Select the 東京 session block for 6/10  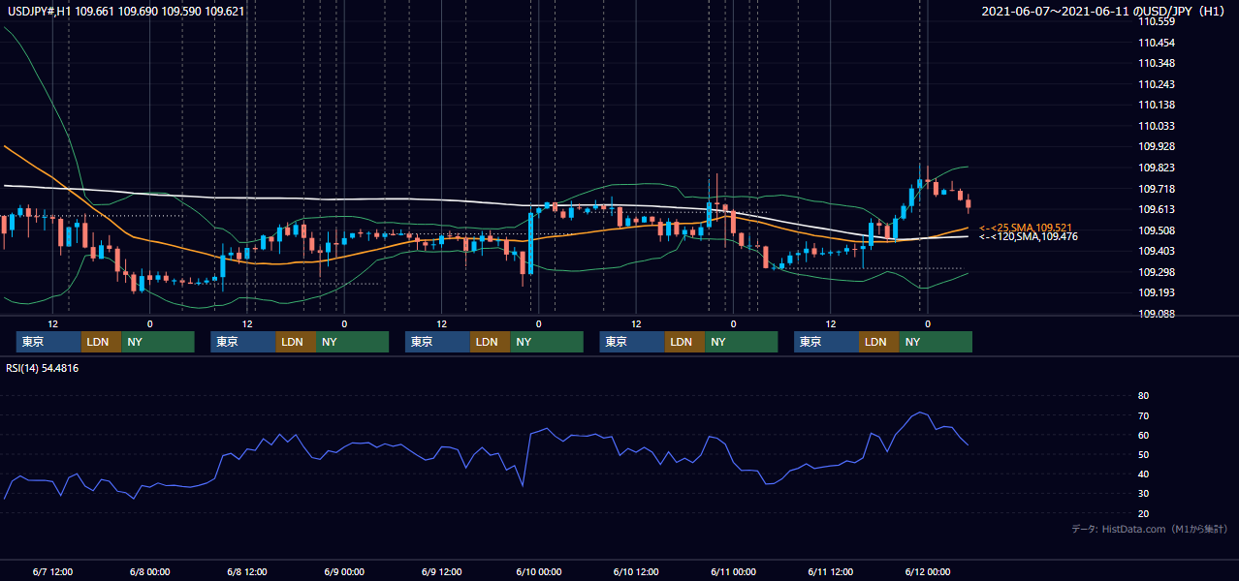(632, 342)
